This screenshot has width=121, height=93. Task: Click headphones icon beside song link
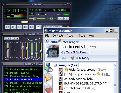[x=63, y=52]
